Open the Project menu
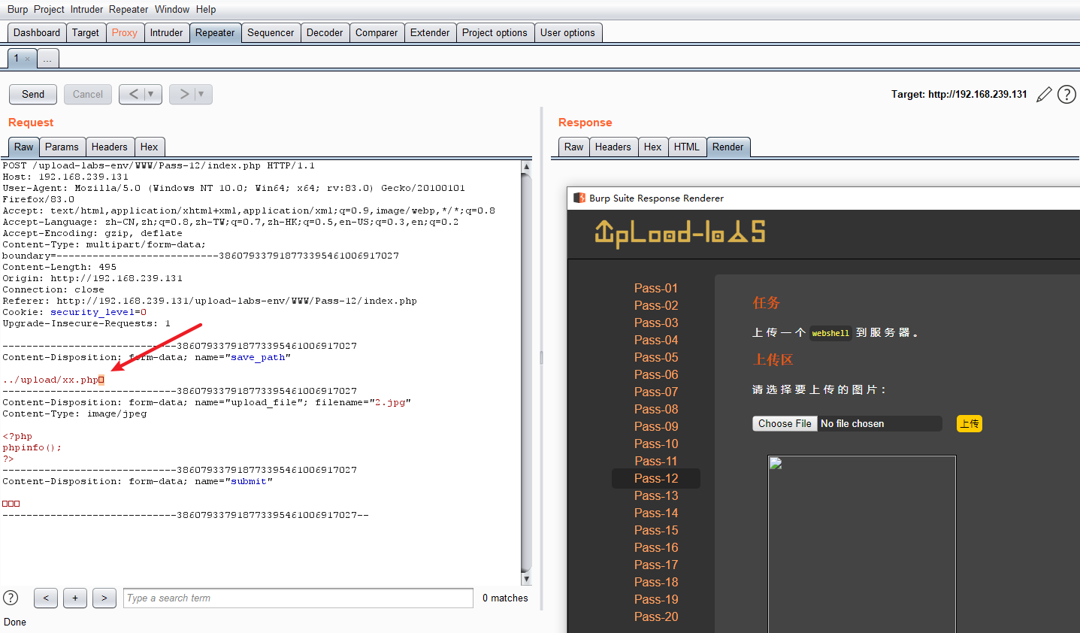Screen dimensions: 1080x633 click(49, 9)
